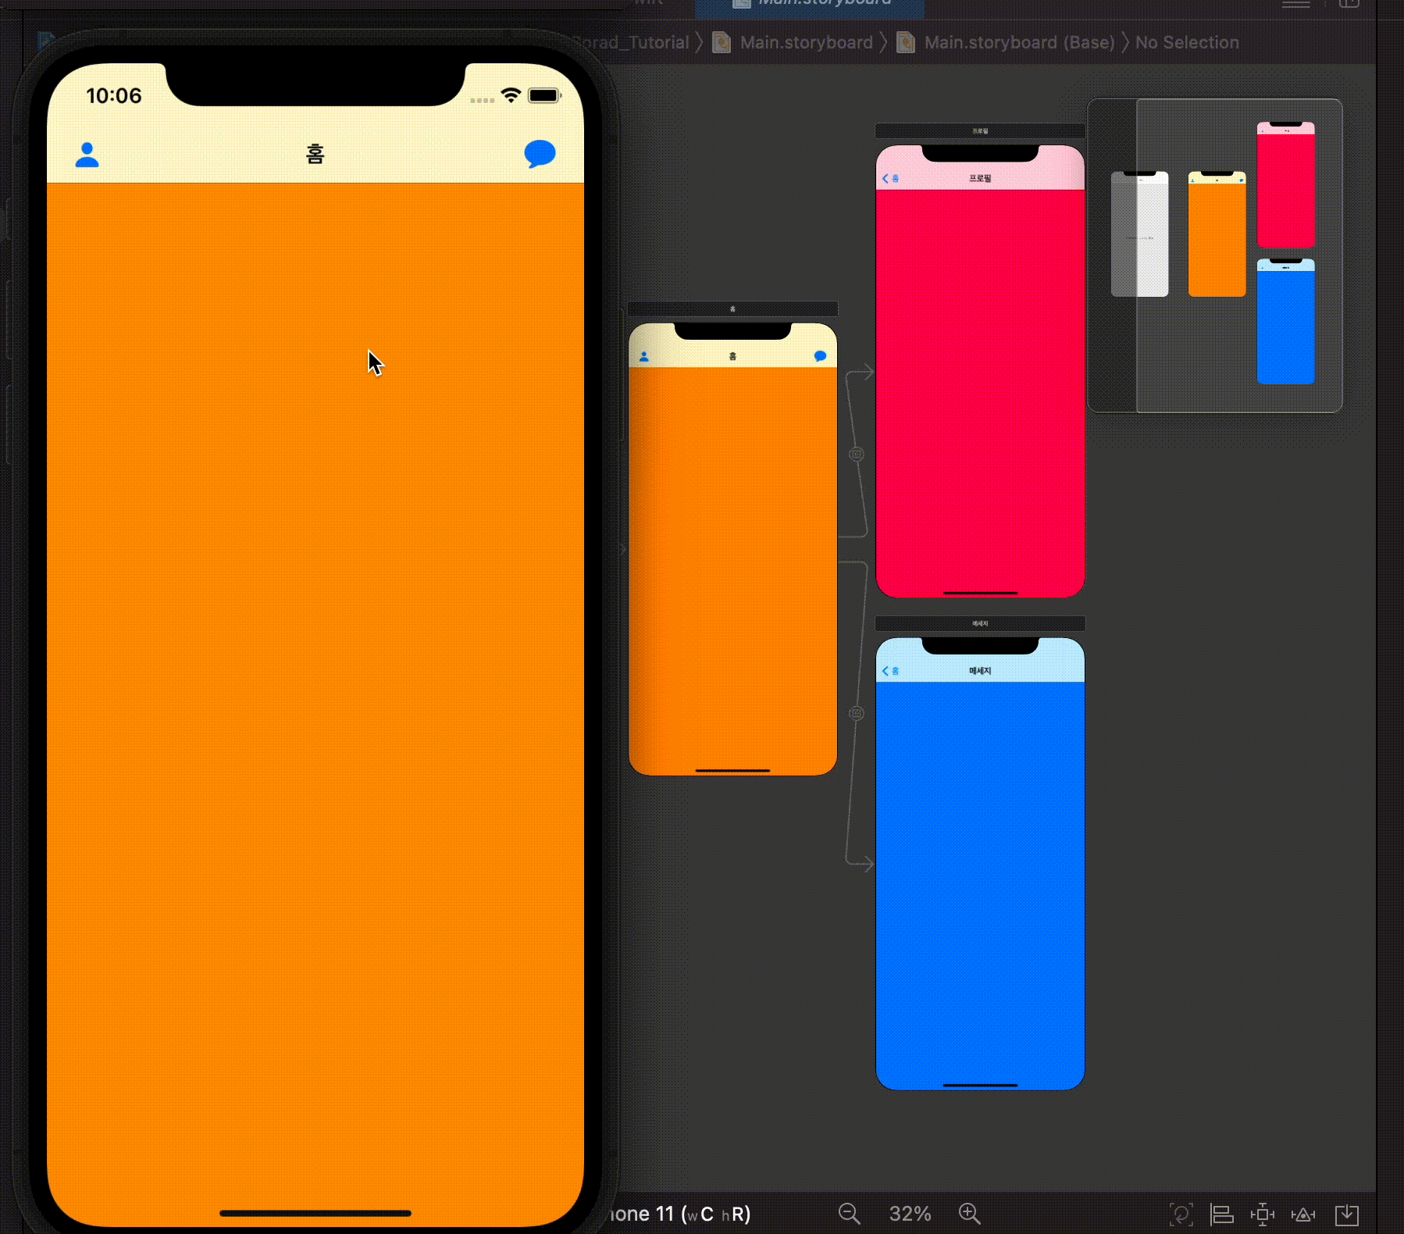Select the 메세지 navigation title in the blue scene
1404x1234 pixels.
(980, 671)
